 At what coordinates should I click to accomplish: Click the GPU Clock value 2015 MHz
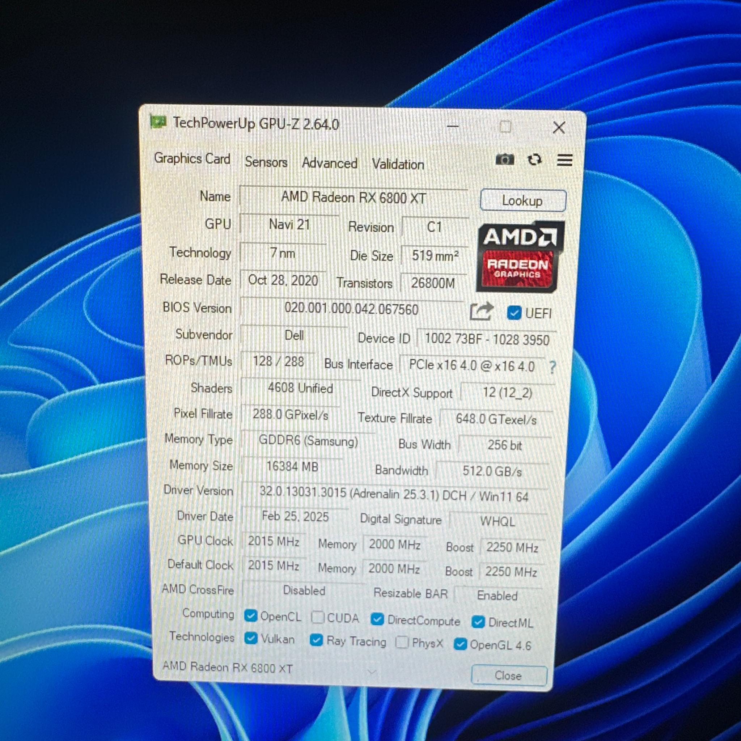coord(274,541)
